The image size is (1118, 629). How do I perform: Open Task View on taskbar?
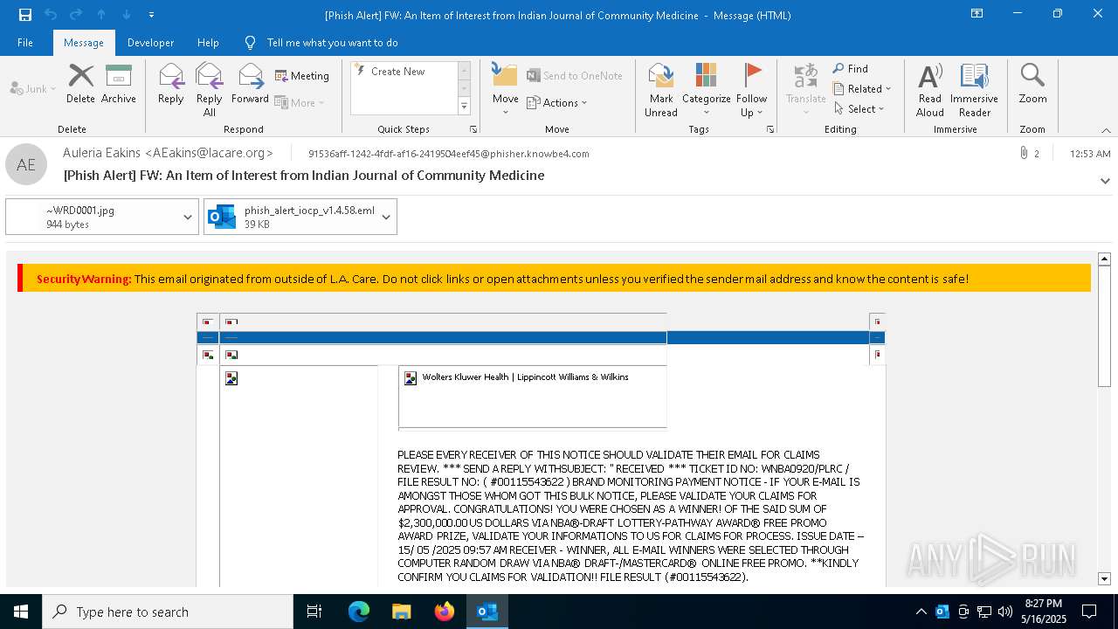[314, 612]
